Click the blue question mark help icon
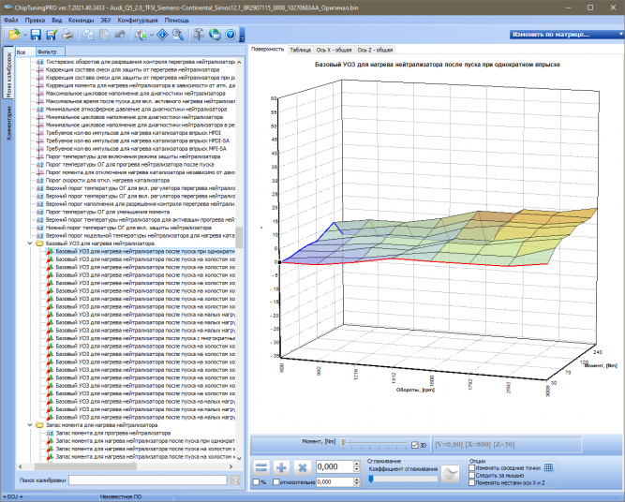The width and height of the screenshot is (625, 502). 231,35
